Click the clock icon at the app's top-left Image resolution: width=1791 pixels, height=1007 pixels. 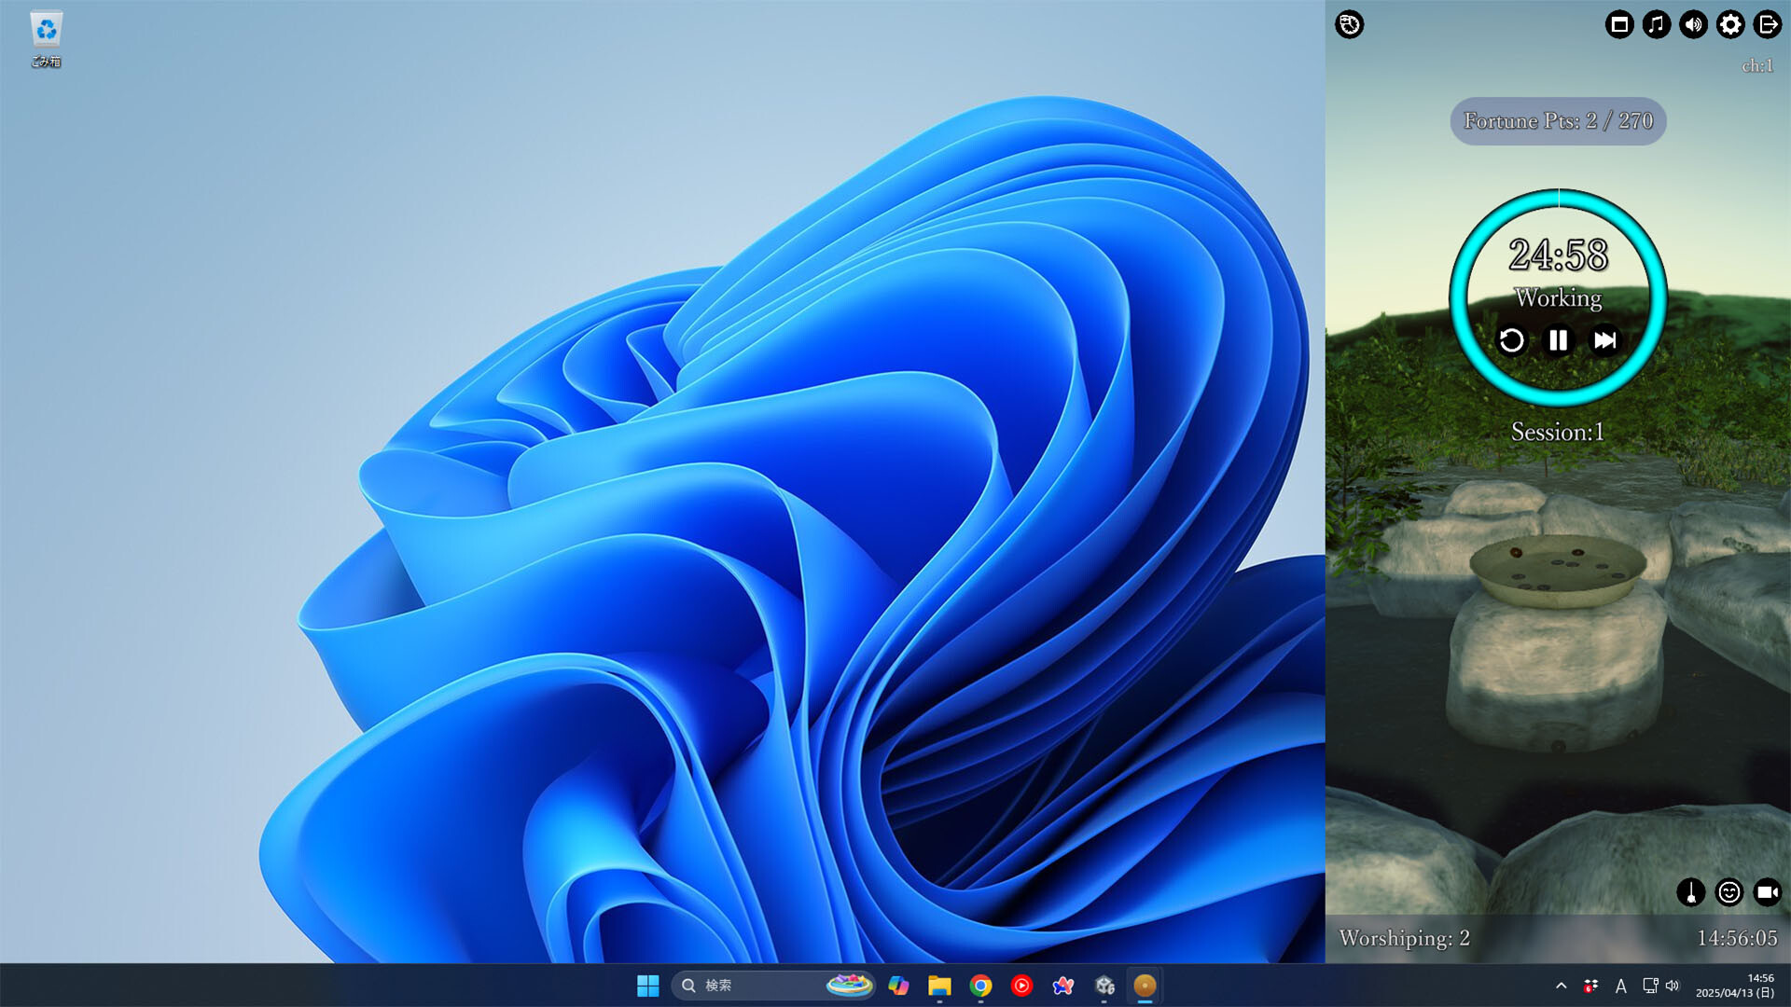pos(1350,25)
